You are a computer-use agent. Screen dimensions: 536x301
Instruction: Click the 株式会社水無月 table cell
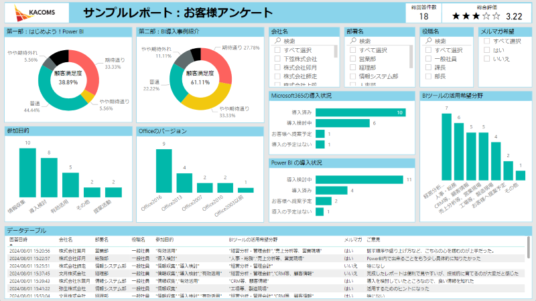tap(74, 281)
